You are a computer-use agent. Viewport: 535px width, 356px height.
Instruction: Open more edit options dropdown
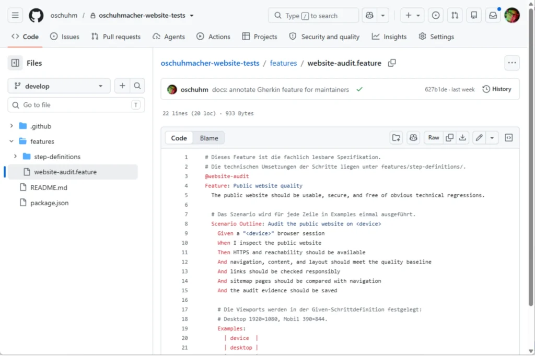[x=492, y=138]
